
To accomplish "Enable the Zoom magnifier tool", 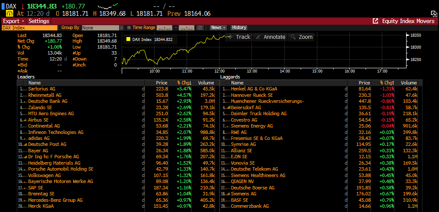I will (301, 37).
